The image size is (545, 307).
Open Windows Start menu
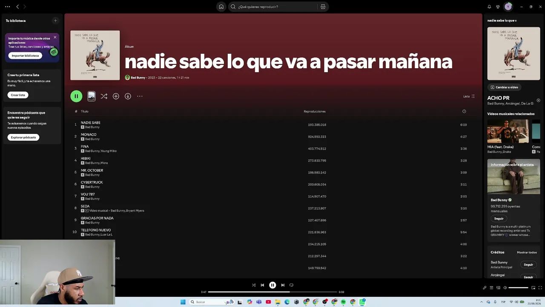183,302
